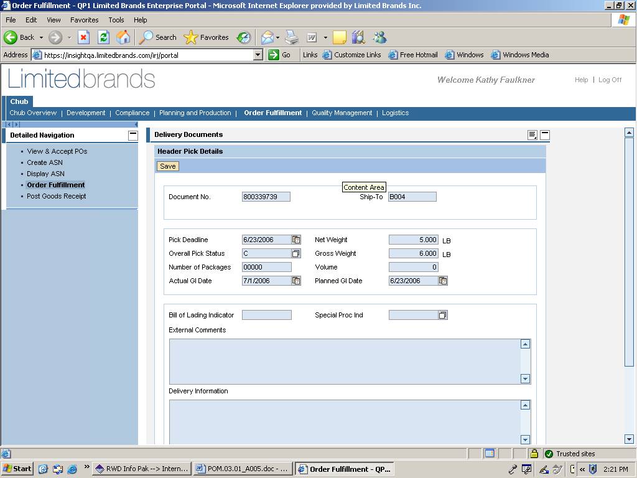Open the Tools menu
Screen dimensions: 637x478
tap(116, 20)
